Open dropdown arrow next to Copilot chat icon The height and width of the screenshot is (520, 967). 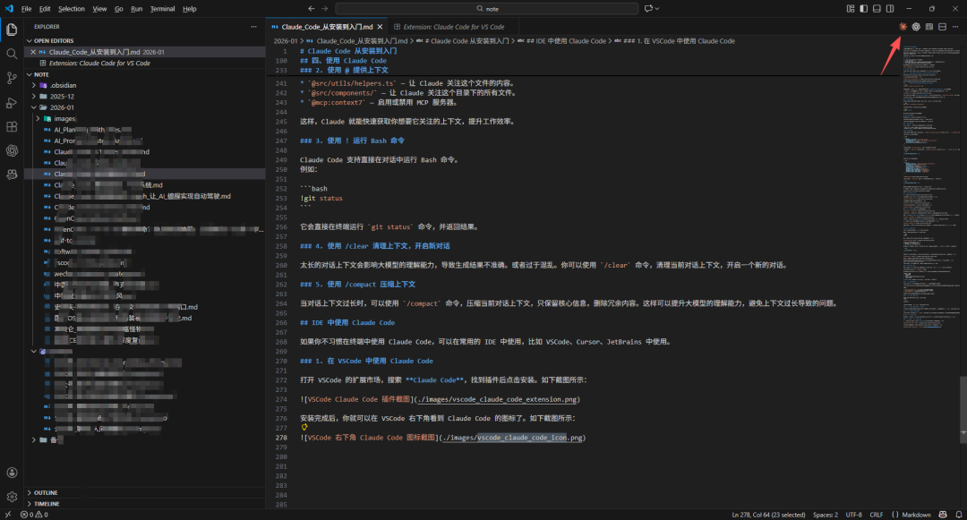[x=657, y=9]
